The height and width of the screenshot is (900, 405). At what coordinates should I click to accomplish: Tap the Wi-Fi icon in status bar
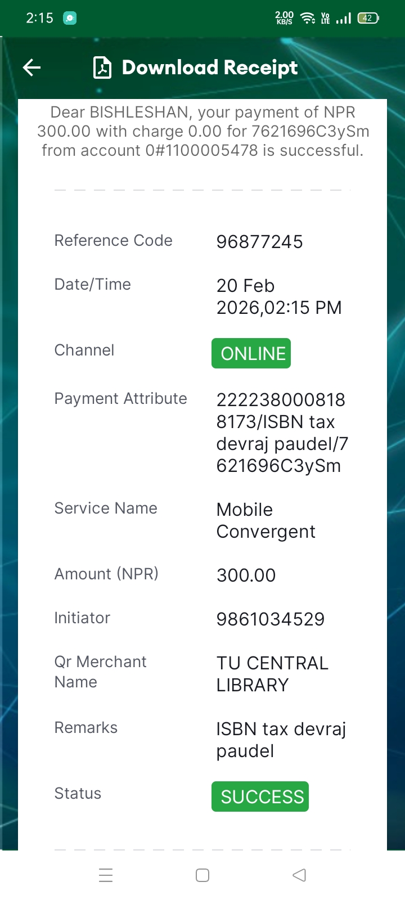pos(308,18)
